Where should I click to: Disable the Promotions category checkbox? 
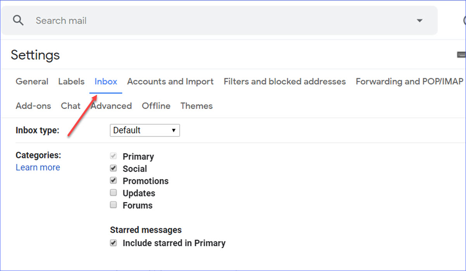pyautogui.click(x=114, y=181)
